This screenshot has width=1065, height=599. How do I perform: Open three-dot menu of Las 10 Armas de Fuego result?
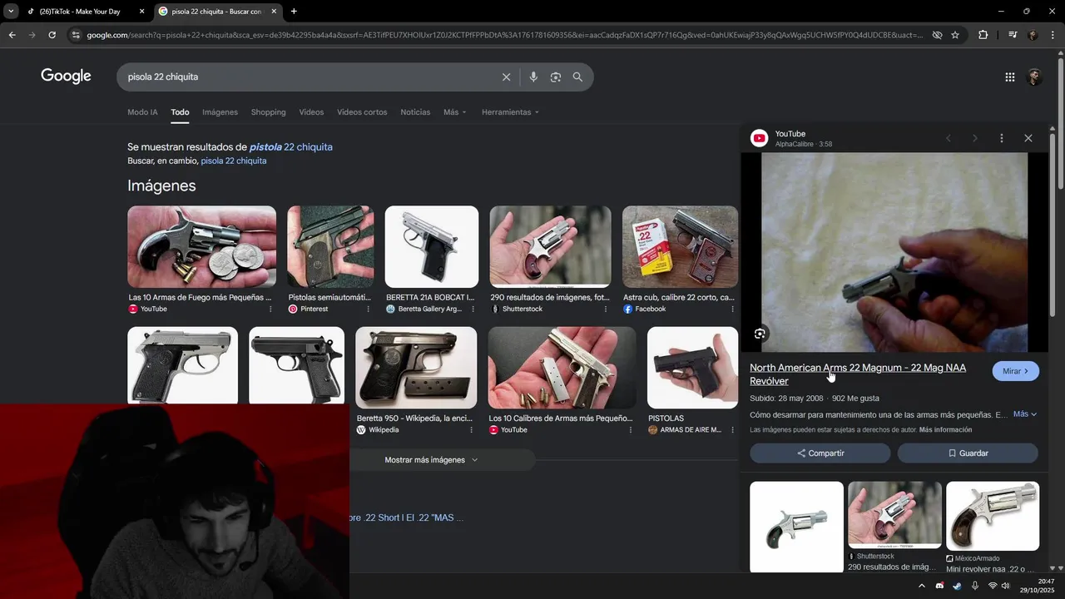(270, 309)
